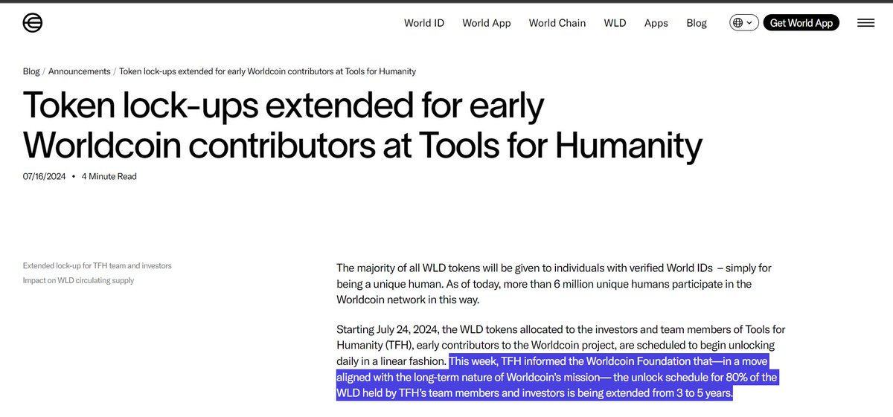Jump to Impact on WLD circulating supply
This screenshot has height=417, width=893.
(x=79, y=280)
